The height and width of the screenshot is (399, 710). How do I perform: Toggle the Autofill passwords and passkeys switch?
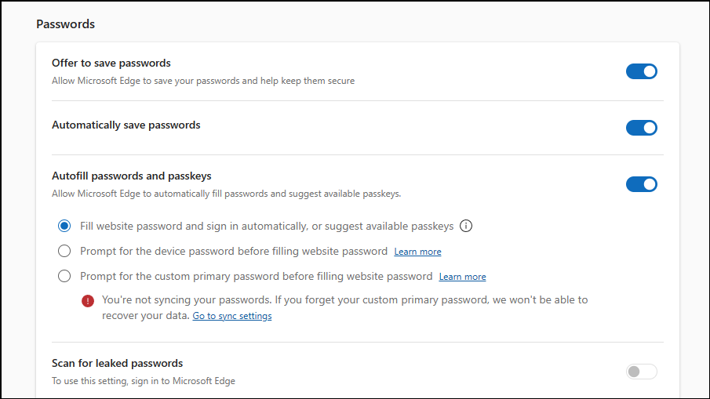641,184
